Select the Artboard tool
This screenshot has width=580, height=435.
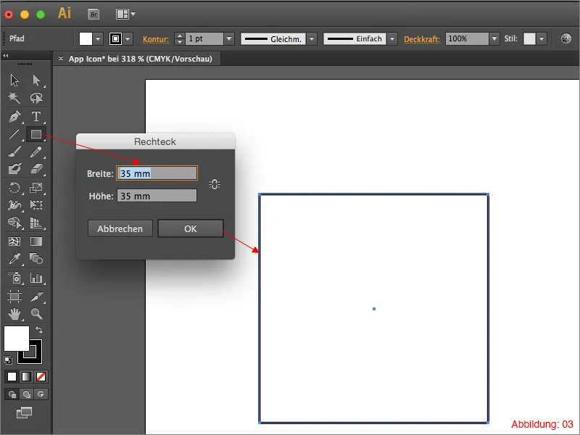click(14, 297)
